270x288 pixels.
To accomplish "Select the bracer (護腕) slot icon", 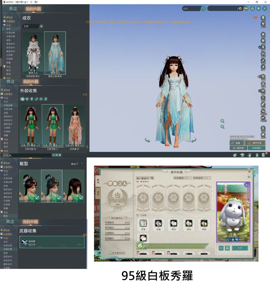I will tap(263, 60).
